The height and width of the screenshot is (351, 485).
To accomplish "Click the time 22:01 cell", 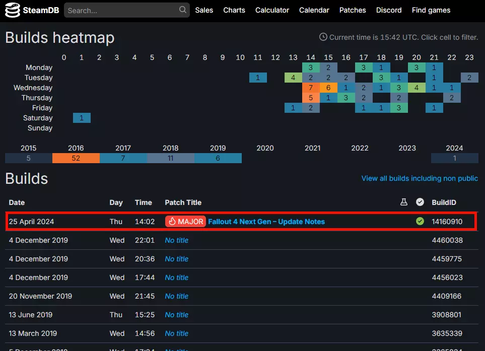I will (x=145, y=240).
